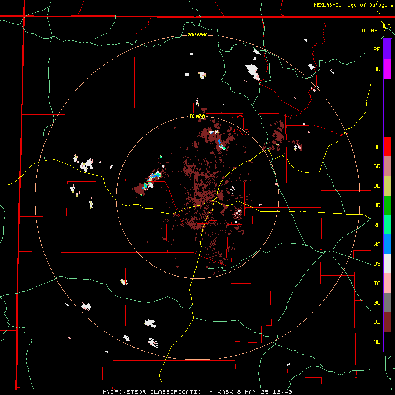395x395 pixels.
Task: Click the RA legend label
Action: coord(377,225)
